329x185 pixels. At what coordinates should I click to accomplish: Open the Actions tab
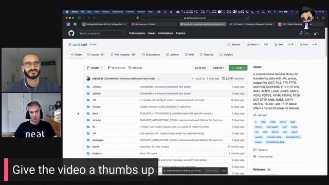172,54
